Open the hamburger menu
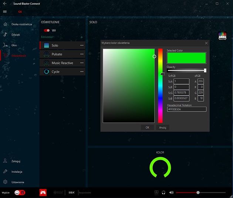The height and width of the screenshot is (198, 233). (x=5, y=11)
